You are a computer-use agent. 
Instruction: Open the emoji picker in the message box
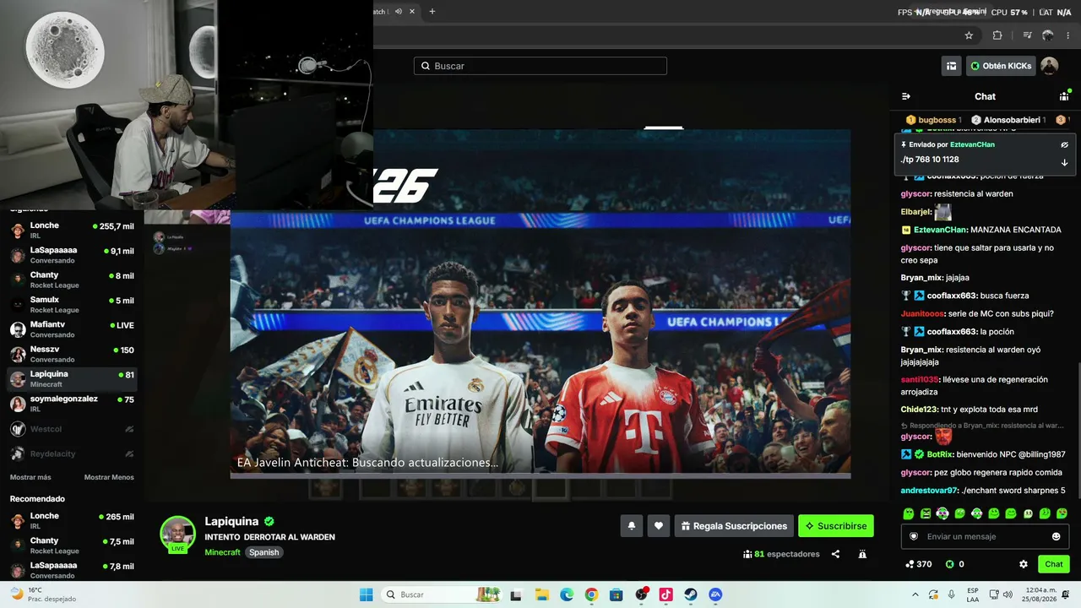coord(1056,536)
